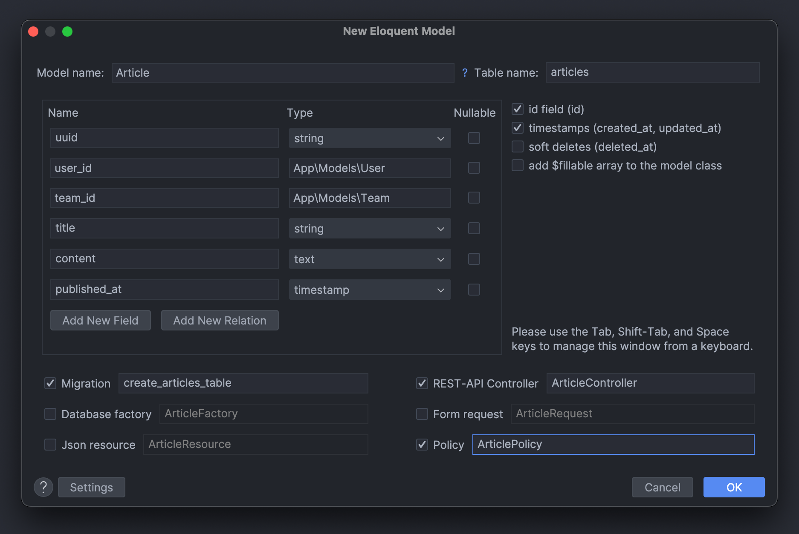Viewport: 799px width, 534px height.
Task: Click the blue question mark beside Table name
Action: click(465, 73)
